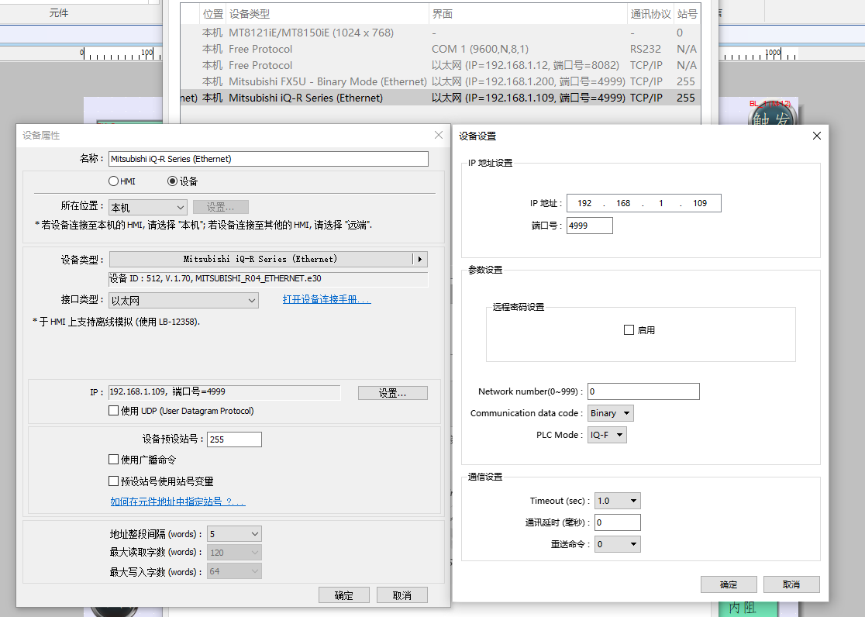Image resolution: width=865 pixels, height=617 pixels.
Task: Open the Timeout (sec) dropdown
Action: point(618,501)
